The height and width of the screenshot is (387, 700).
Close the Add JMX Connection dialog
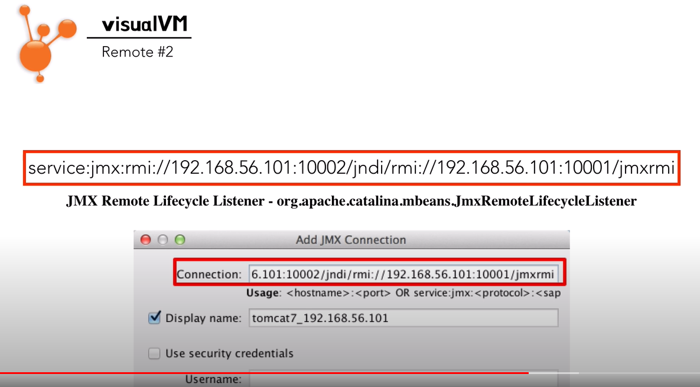pos(145,240)
